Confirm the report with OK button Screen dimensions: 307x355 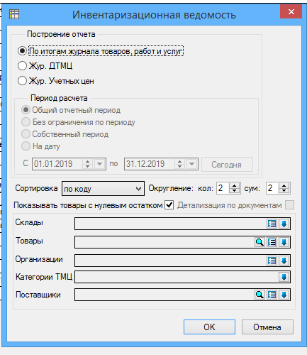coord(209,327)
